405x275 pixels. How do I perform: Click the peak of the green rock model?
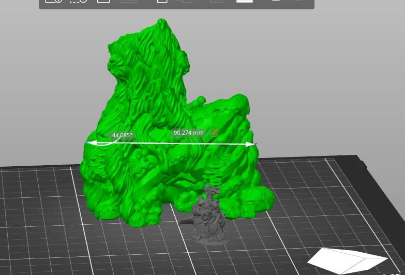click(162, 22)
